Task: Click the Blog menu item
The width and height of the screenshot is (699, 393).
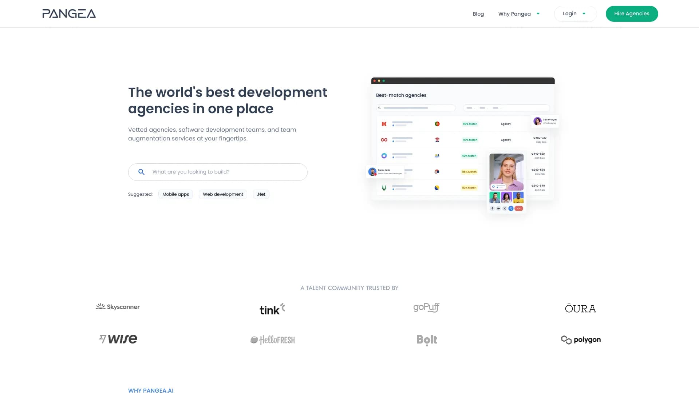Action: [478, 13]
